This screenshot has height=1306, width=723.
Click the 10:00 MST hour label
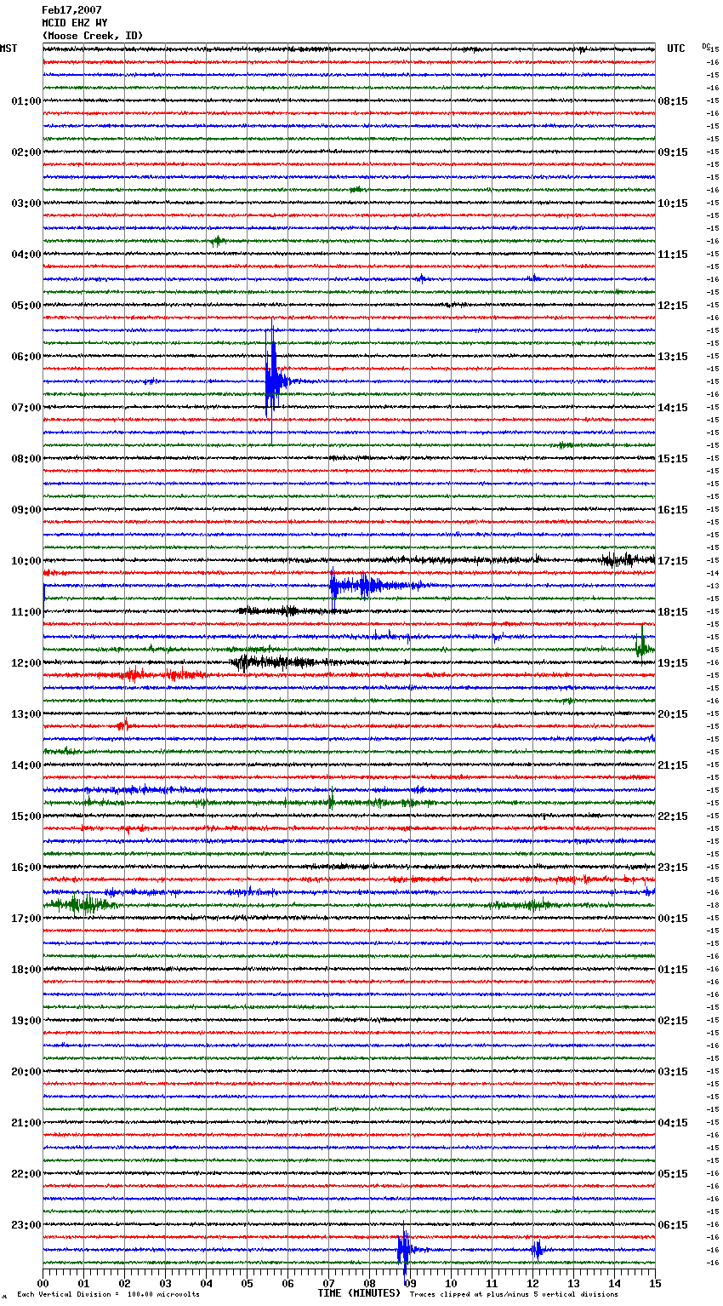[26, 561]
